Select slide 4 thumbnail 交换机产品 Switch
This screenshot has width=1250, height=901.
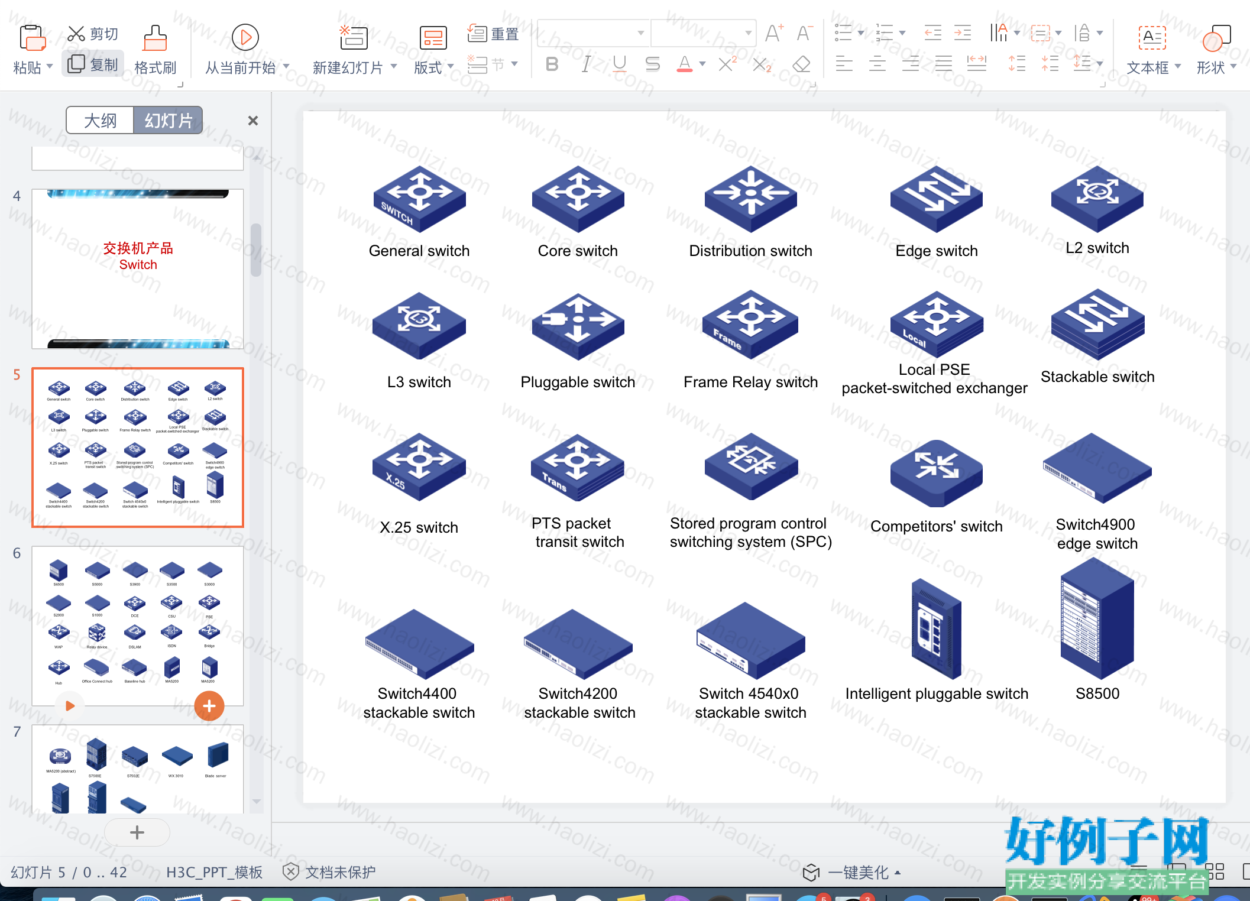pos(138,269)
